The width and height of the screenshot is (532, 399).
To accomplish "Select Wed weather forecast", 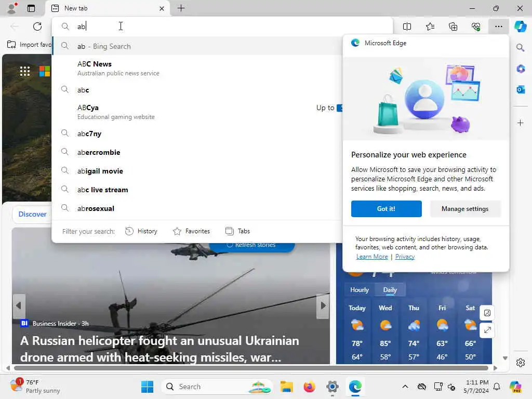I will (385, 333).
